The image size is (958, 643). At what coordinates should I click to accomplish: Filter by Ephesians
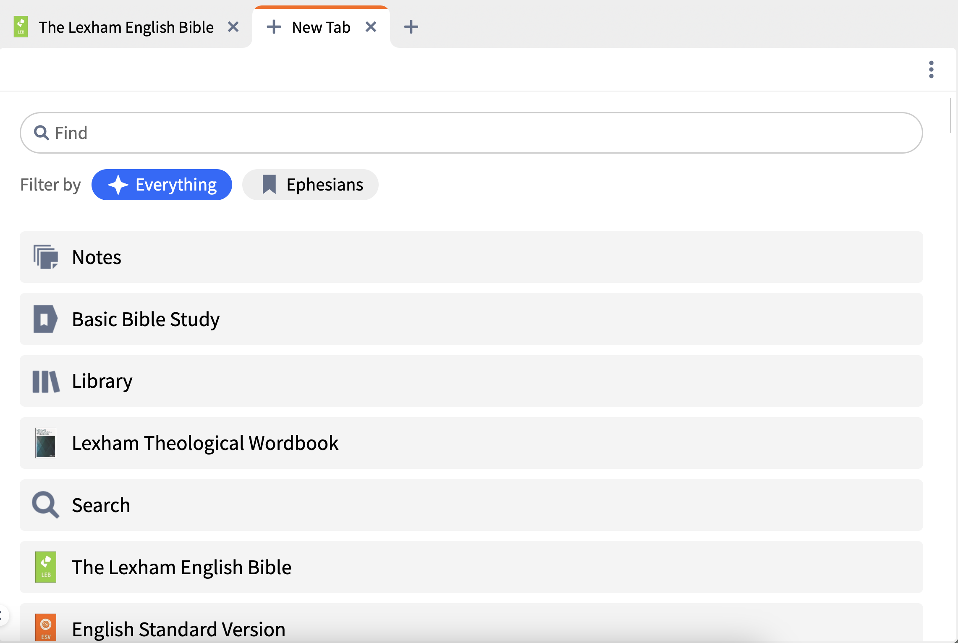coord(310,185)
